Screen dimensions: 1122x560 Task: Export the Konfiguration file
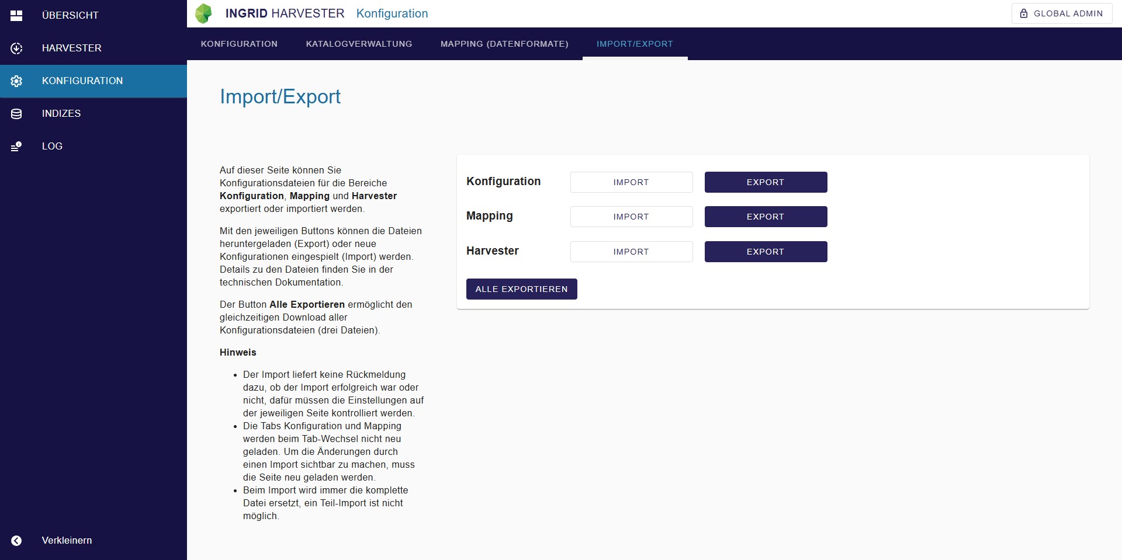point(766,182)
